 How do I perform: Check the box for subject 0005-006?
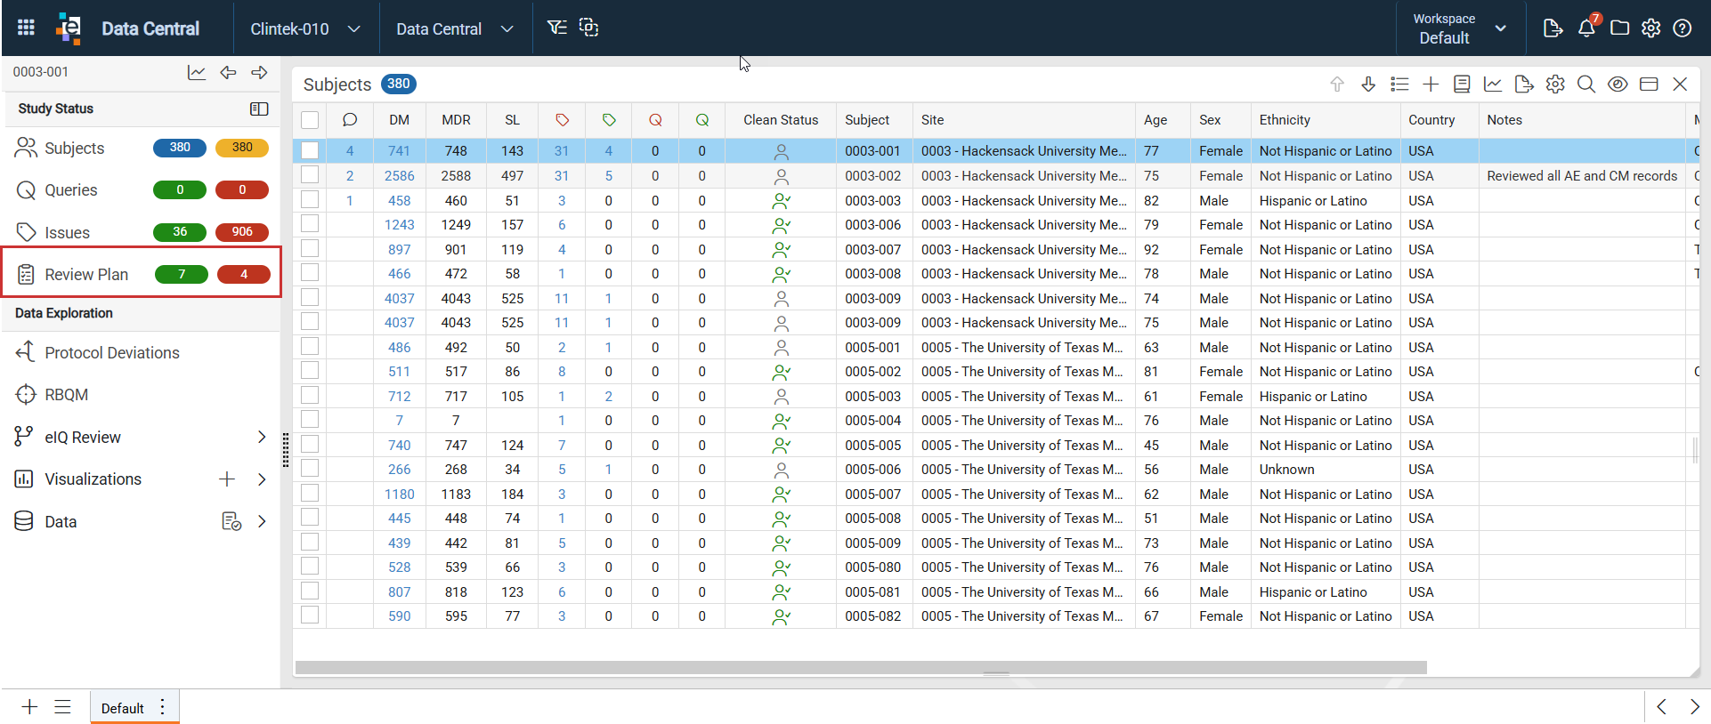[310, 469]
